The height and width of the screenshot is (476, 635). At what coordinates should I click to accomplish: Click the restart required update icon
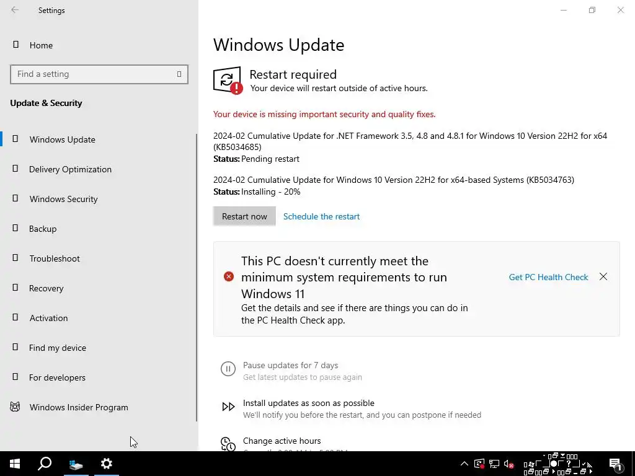tap(228, 80)
